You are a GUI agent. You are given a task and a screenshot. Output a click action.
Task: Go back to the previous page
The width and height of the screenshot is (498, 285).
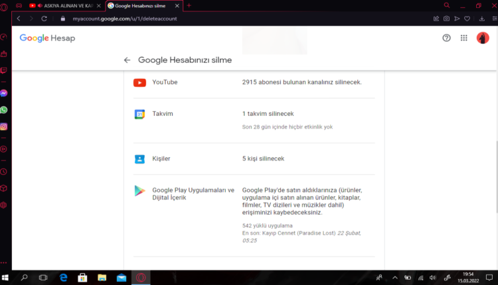pyautogui.click(x=19, y=19)
